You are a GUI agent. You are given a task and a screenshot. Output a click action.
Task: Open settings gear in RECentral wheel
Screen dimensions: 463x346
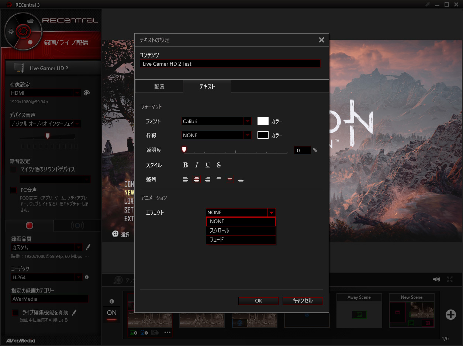coord(11,31)
